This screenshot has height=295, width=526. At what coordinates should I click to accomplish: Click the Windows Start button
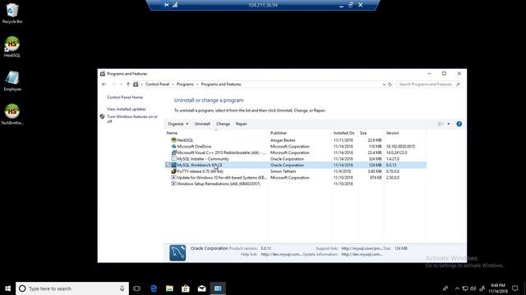pos(7,288)
